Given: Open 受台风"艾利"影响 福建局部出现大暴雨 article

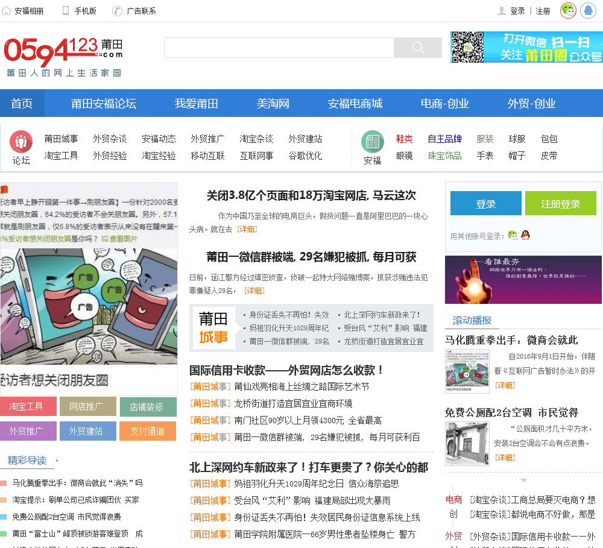Looking at the screenshot, I should click(x=312, y=500).
